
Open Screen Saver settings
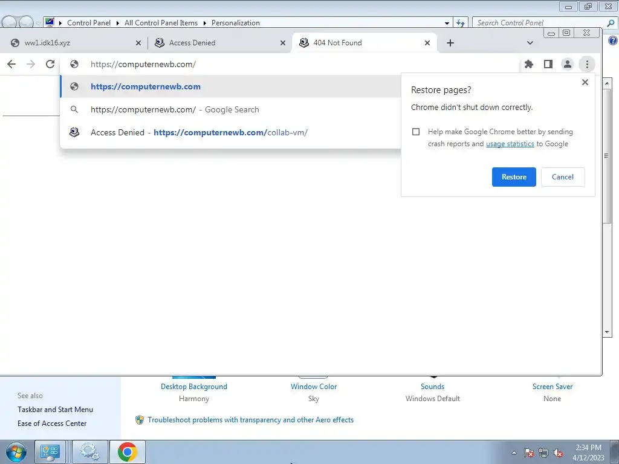tap(553, 387)
